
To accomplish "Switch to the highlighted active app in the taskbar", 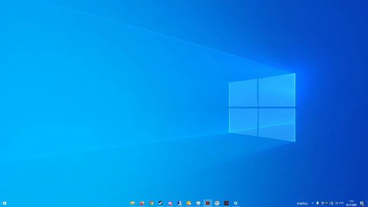I will click(208, 203).
